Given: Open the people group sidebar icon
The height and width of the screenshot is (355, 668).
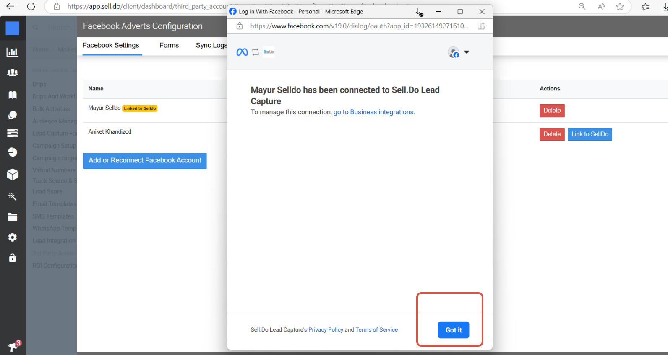Looking at the screenshot, I should tap(13, 73).
